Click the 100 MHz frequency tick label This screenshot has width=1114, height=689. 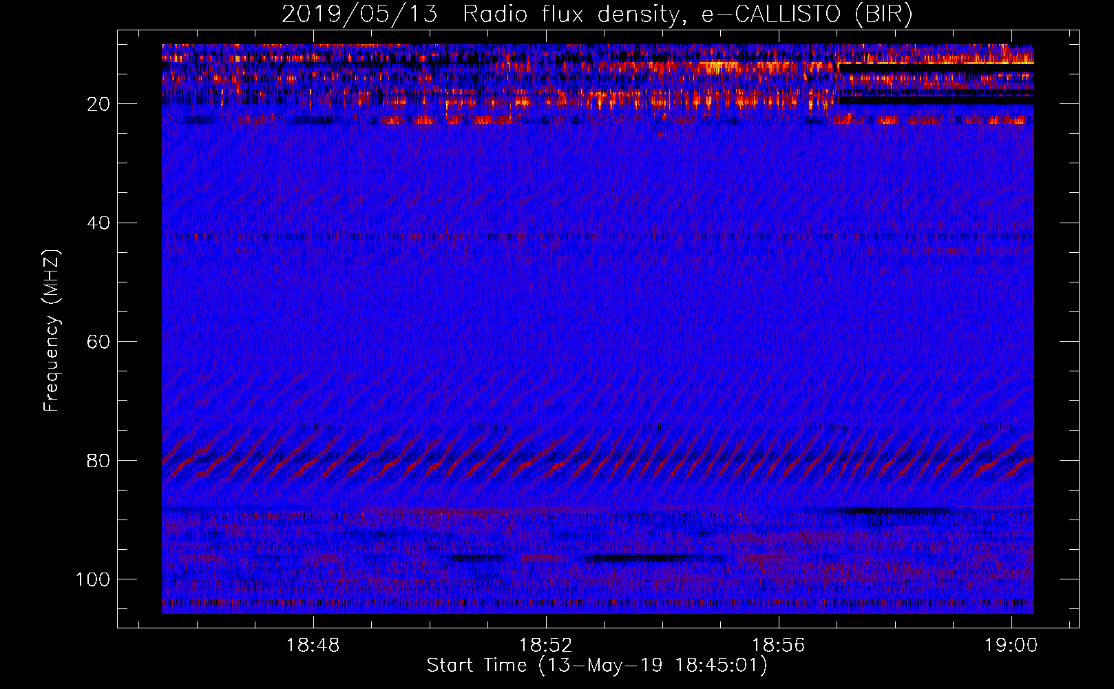click(93, 579)
